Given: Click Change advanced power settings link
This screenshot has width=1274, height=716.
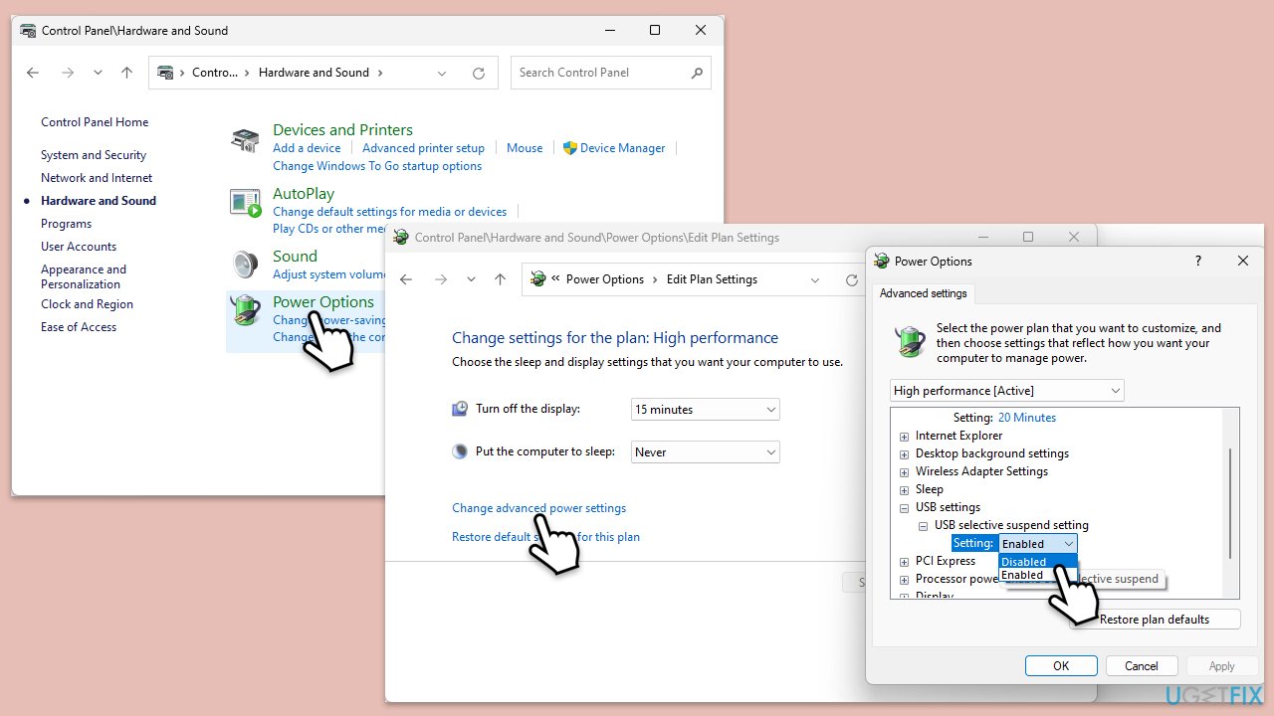Looking at the screenshot, I should [x=538, y=508].
